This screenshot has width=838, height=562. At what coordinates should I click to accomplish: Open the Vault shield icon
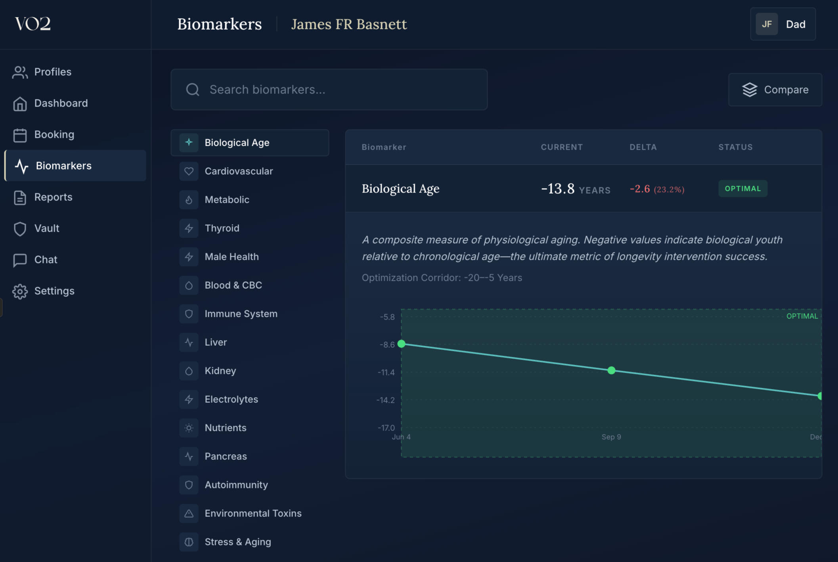tap(20, 229)
